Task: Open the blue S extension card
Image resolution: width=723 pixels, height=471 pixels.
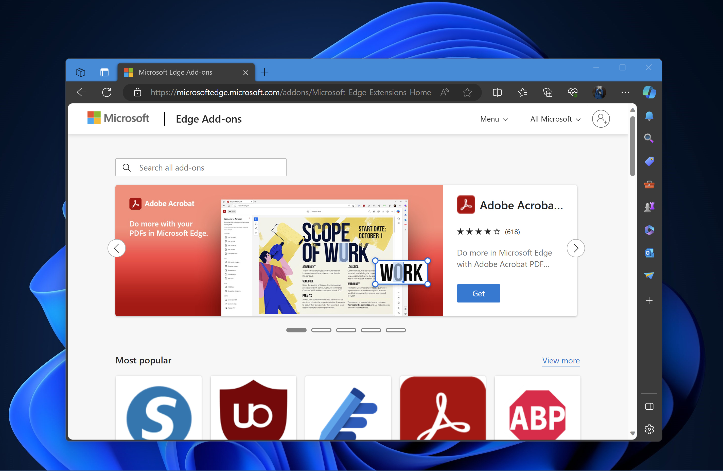Action: (x=158, y=408)
